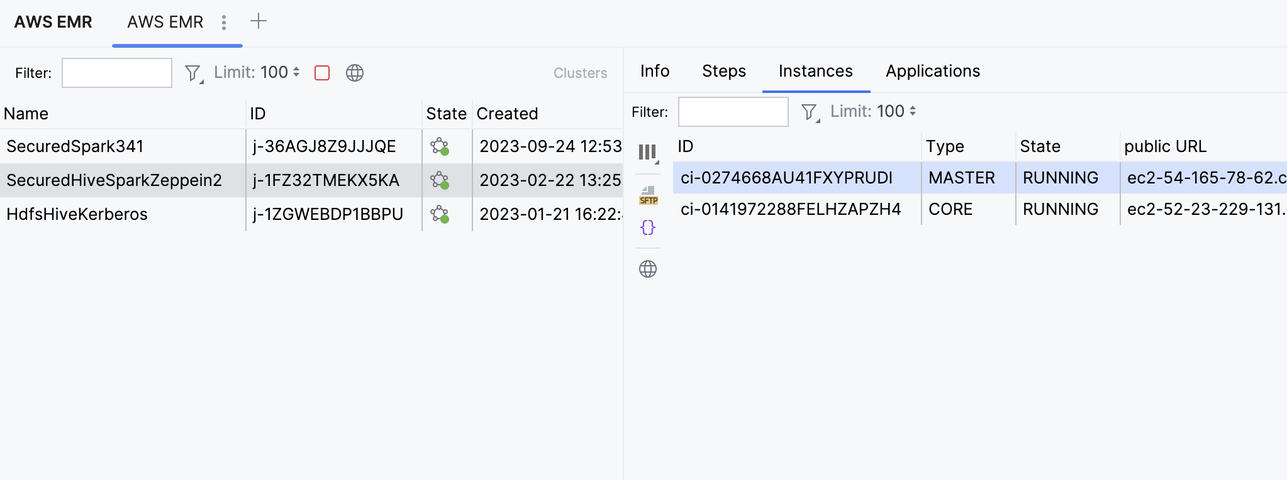This screenshot has height=480, width=1287.
Task: Open the Applications tab
Action: coord(933,71)
